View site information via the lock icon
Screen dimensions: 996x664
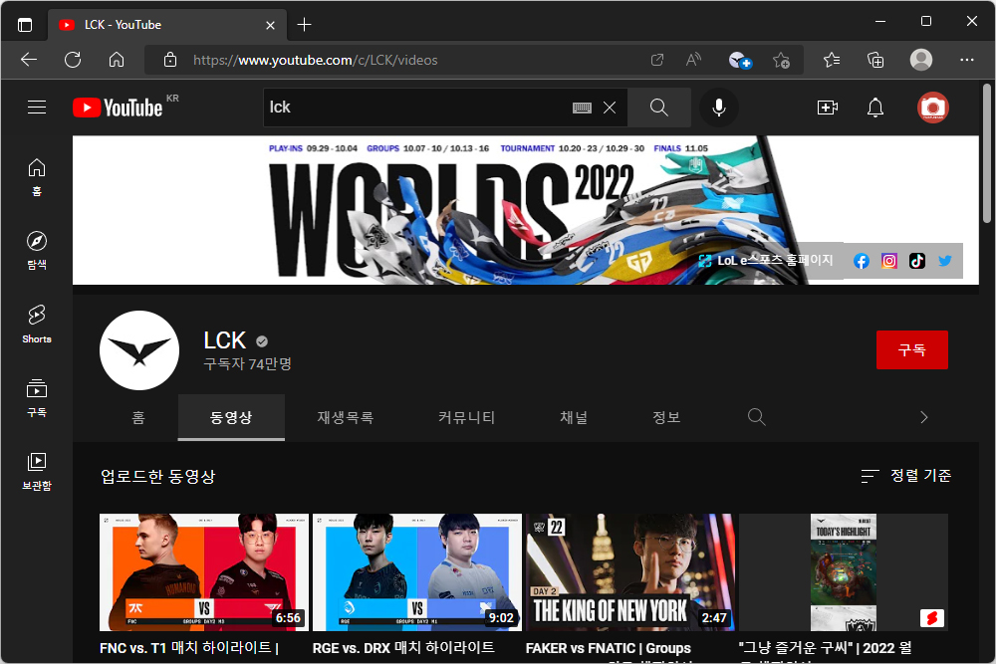tap(170, 60)
